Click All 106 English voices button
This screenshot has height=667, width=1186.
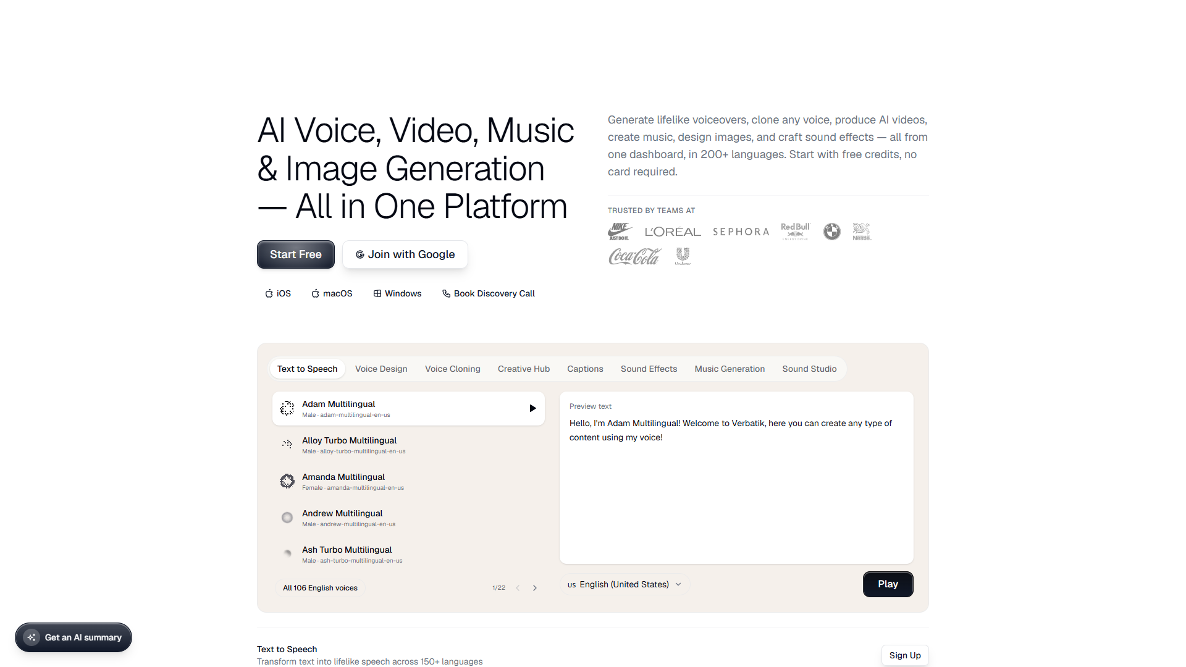(x=320, y=588)
